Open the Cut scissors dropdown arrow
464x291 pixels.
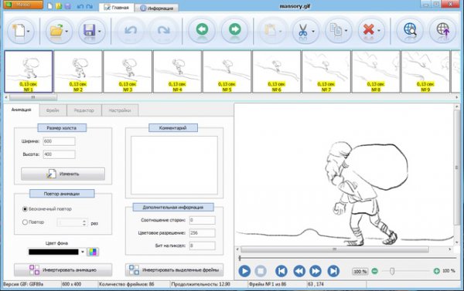(x=313, y=31)
